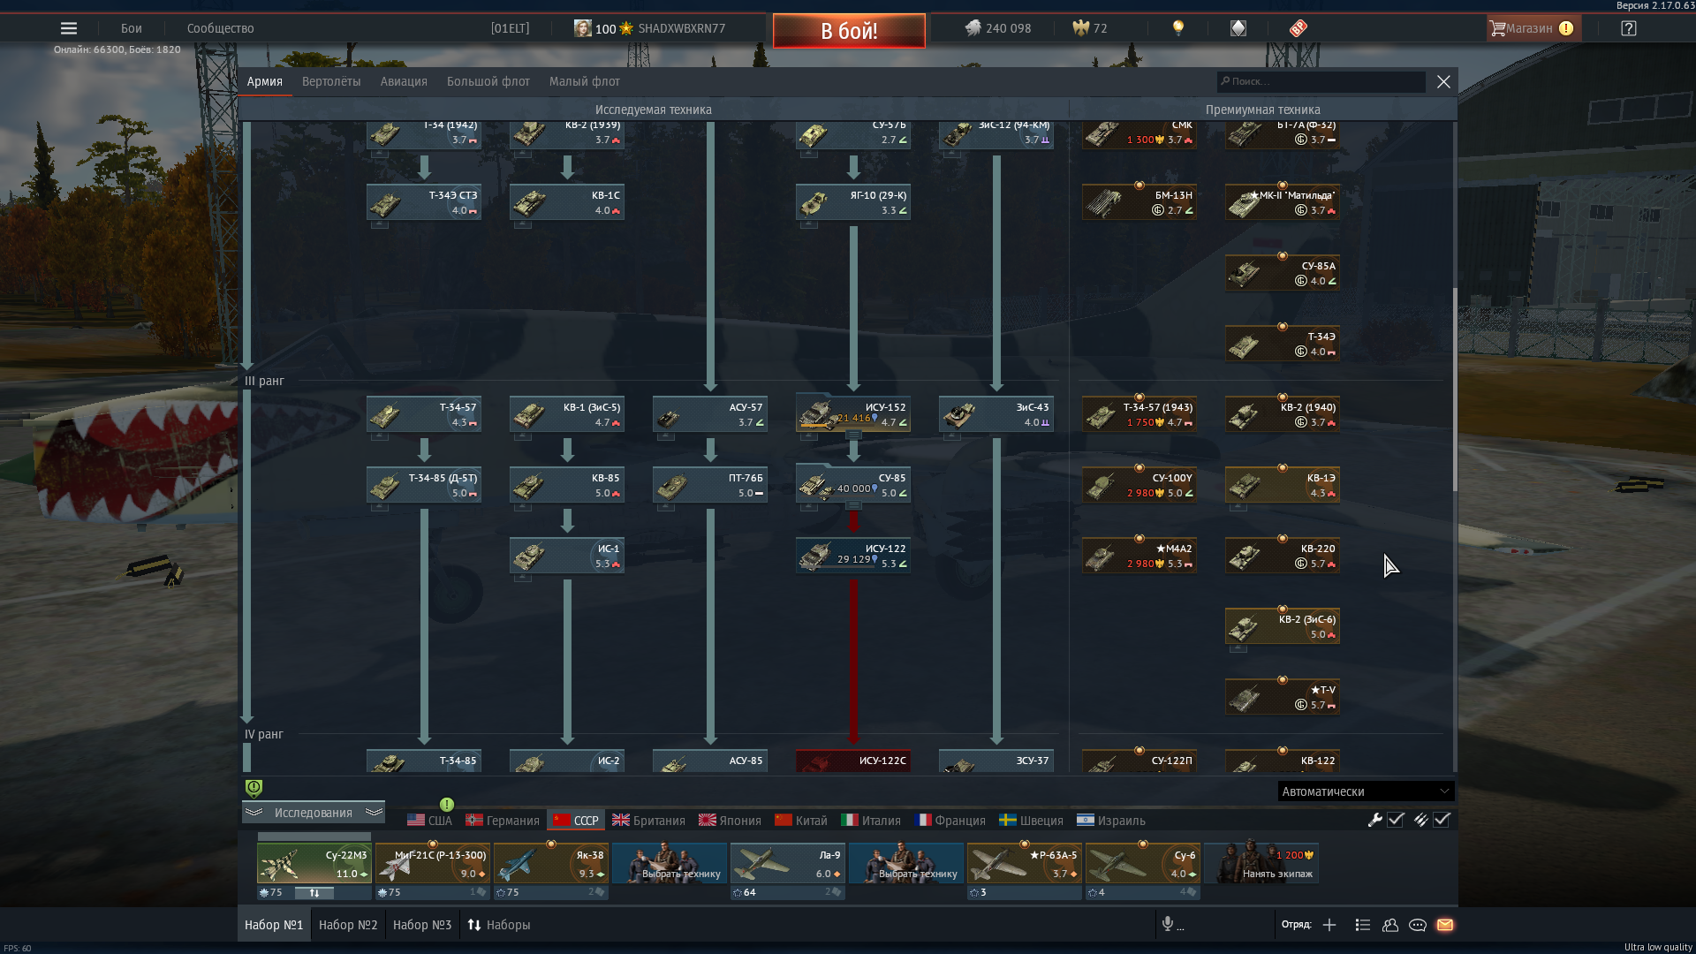Focus the Поиск search field
Screen dimensions: 1696x954
[1321, 81]
